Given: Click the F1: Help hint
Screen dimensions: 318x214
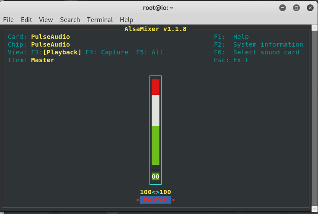Looking at the screenshot, I should click(232, 37).
